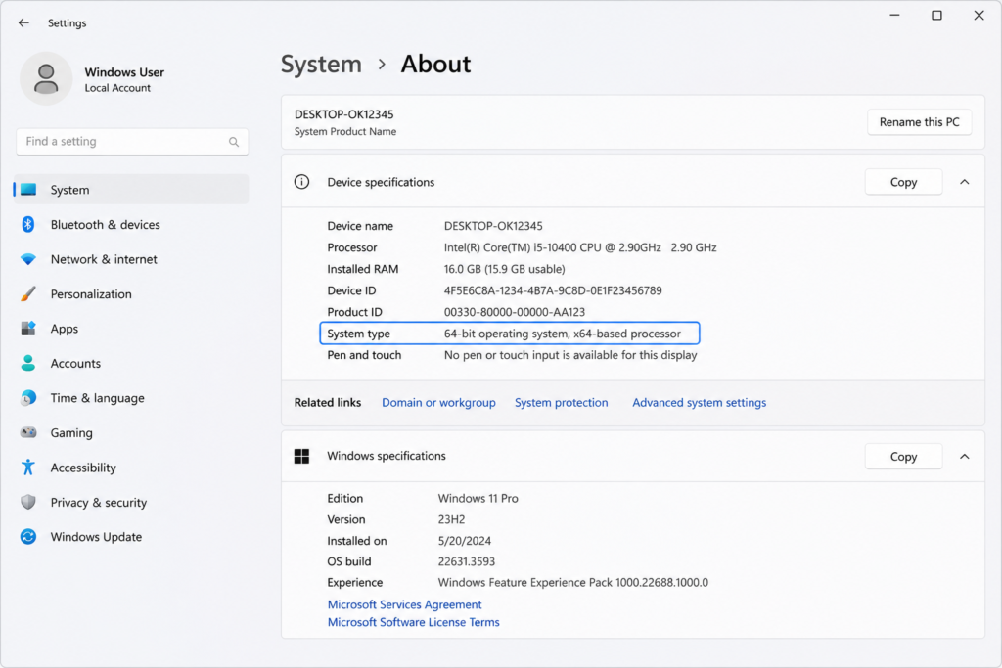
Task: Maximize the Settings window
Action: point(936,16)
